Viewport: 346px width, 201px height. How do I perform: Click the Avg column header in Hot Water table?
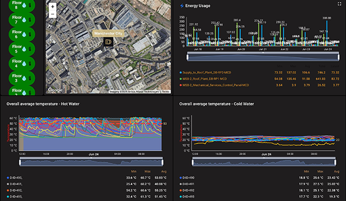click(x=163, y=171)
